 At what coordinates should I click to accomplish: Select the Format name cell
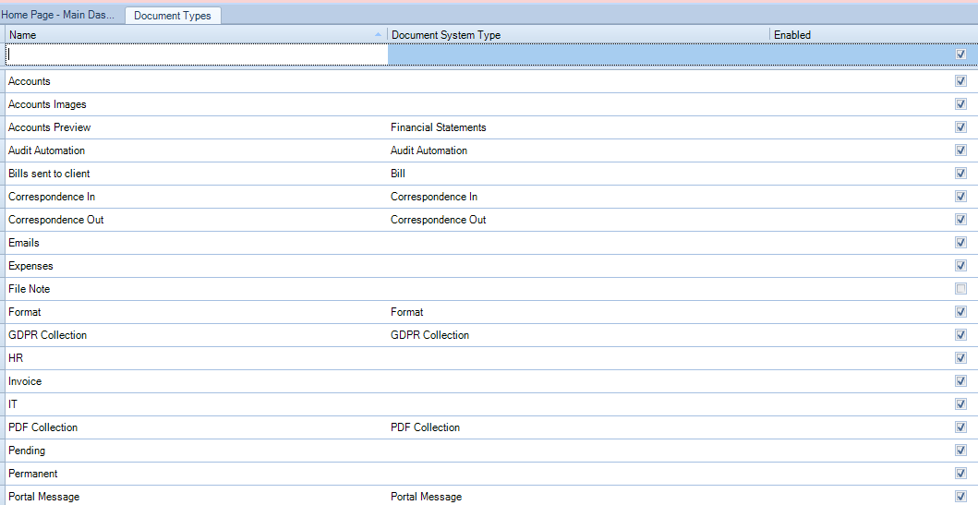[197, 312]
